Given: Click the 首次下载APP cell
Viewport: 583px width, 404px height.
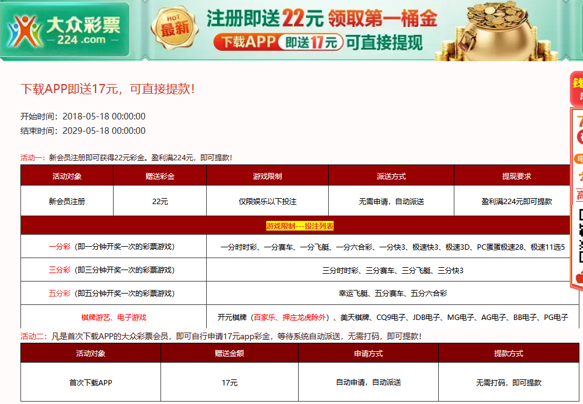Looking at the screenshot, I should click(x=91, y=382).
